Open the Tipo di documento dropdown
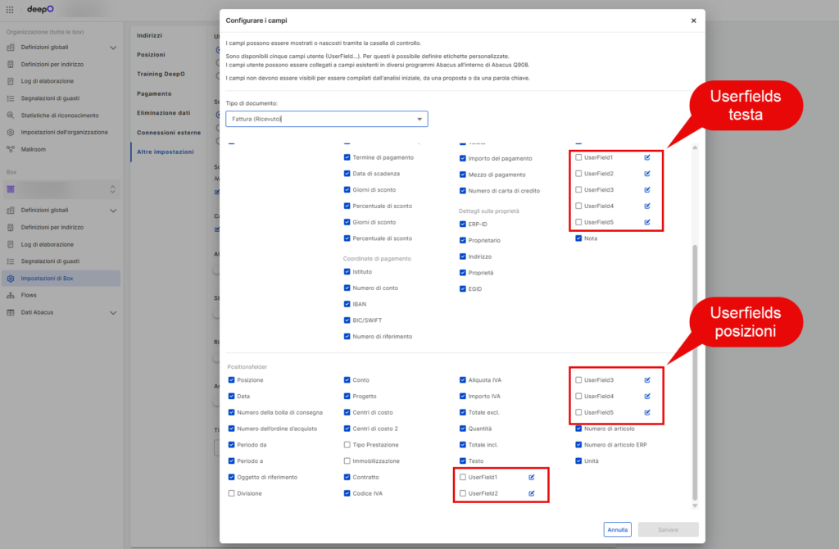 coord(326,119)
